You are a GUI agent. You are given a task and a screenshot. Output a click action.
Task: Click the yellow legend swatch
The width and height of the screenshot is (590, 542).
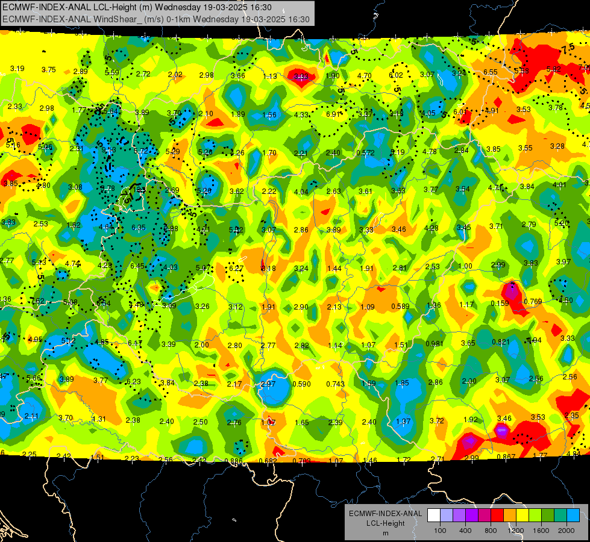tap(523, 516)
